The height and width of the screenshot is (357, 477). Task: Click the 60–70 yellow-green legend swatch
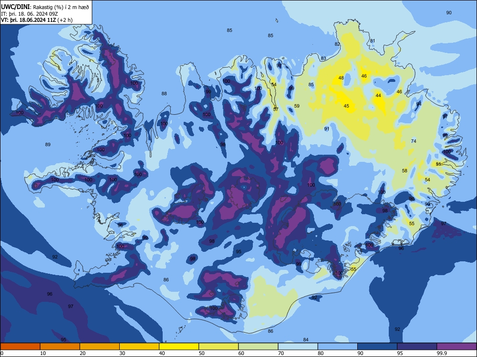[x=258, y=347]
